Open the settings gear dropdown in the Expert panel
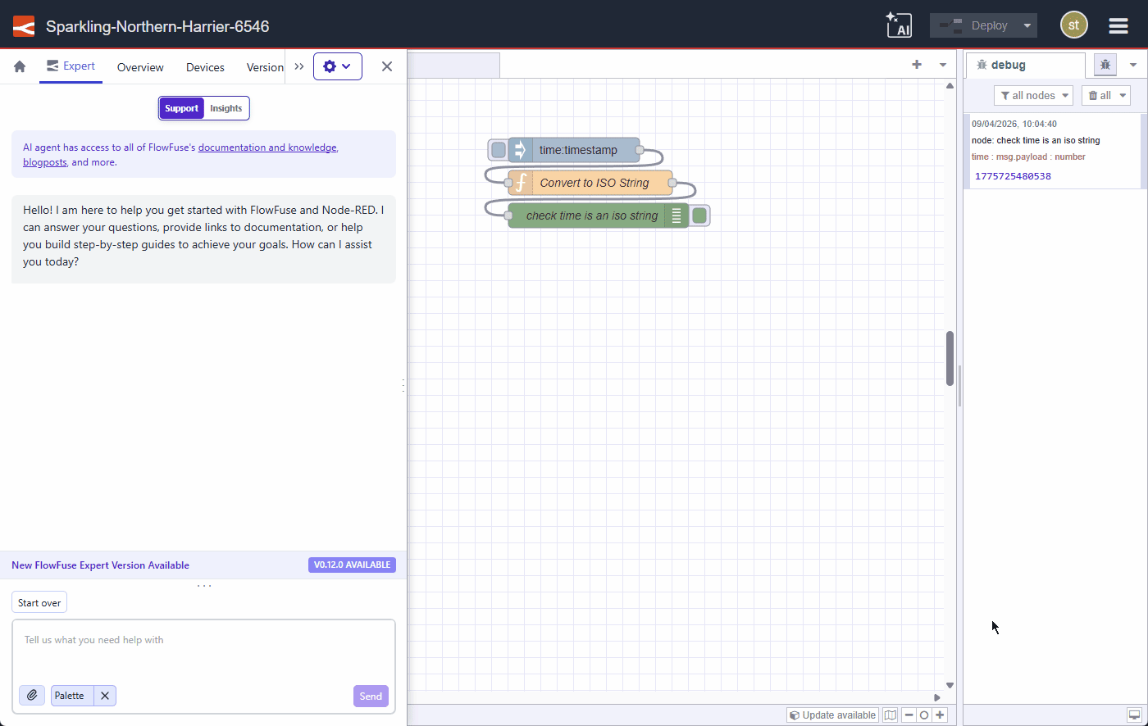The height and width of the screenshot is (726, 1148). tap(338, 66)
